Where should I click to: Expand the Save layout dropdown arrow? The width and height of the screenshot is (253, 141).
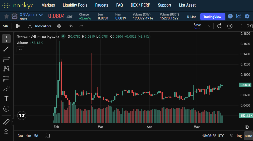209,26
